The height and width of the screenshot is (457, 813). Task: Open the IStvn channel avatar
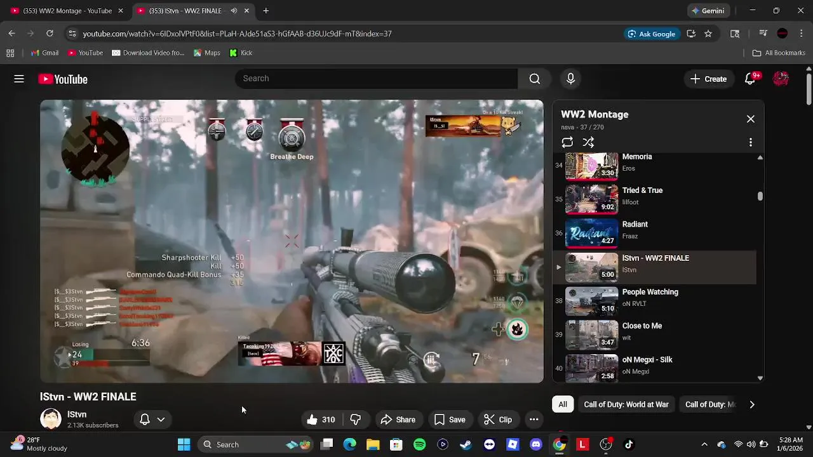click(x=51, y=419)
